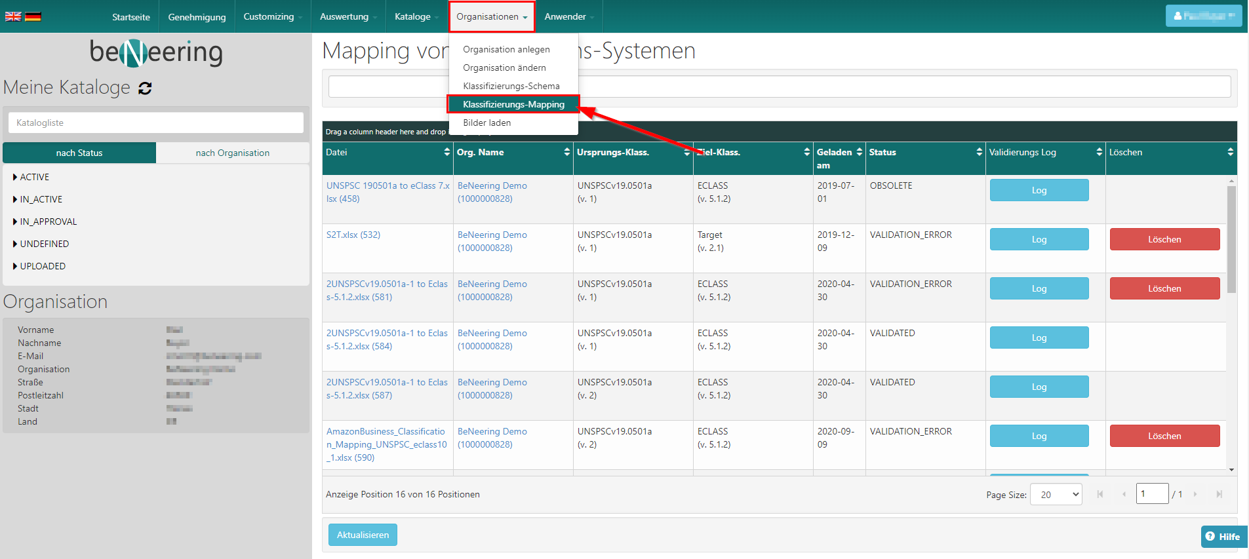The width and height of the screenshot is (1249, 559).
Task: Switch language to English via UK flag
Action: [x=13, y=16]
